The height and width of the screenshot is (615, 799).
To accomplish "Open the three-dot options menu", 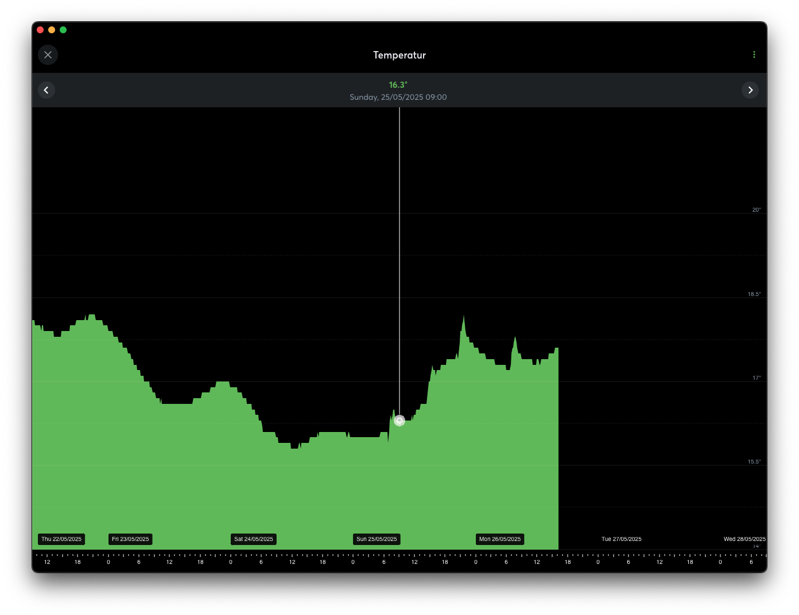I will click(754, 55).
